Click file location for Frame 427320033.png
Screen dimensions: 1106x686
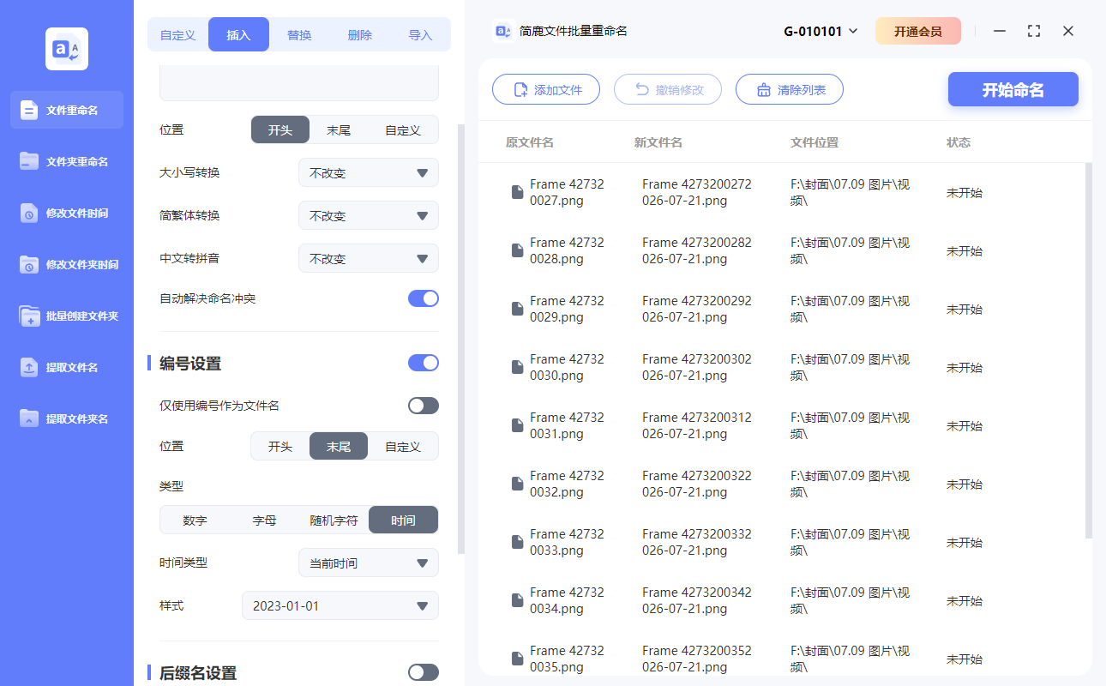pos(851,542)
